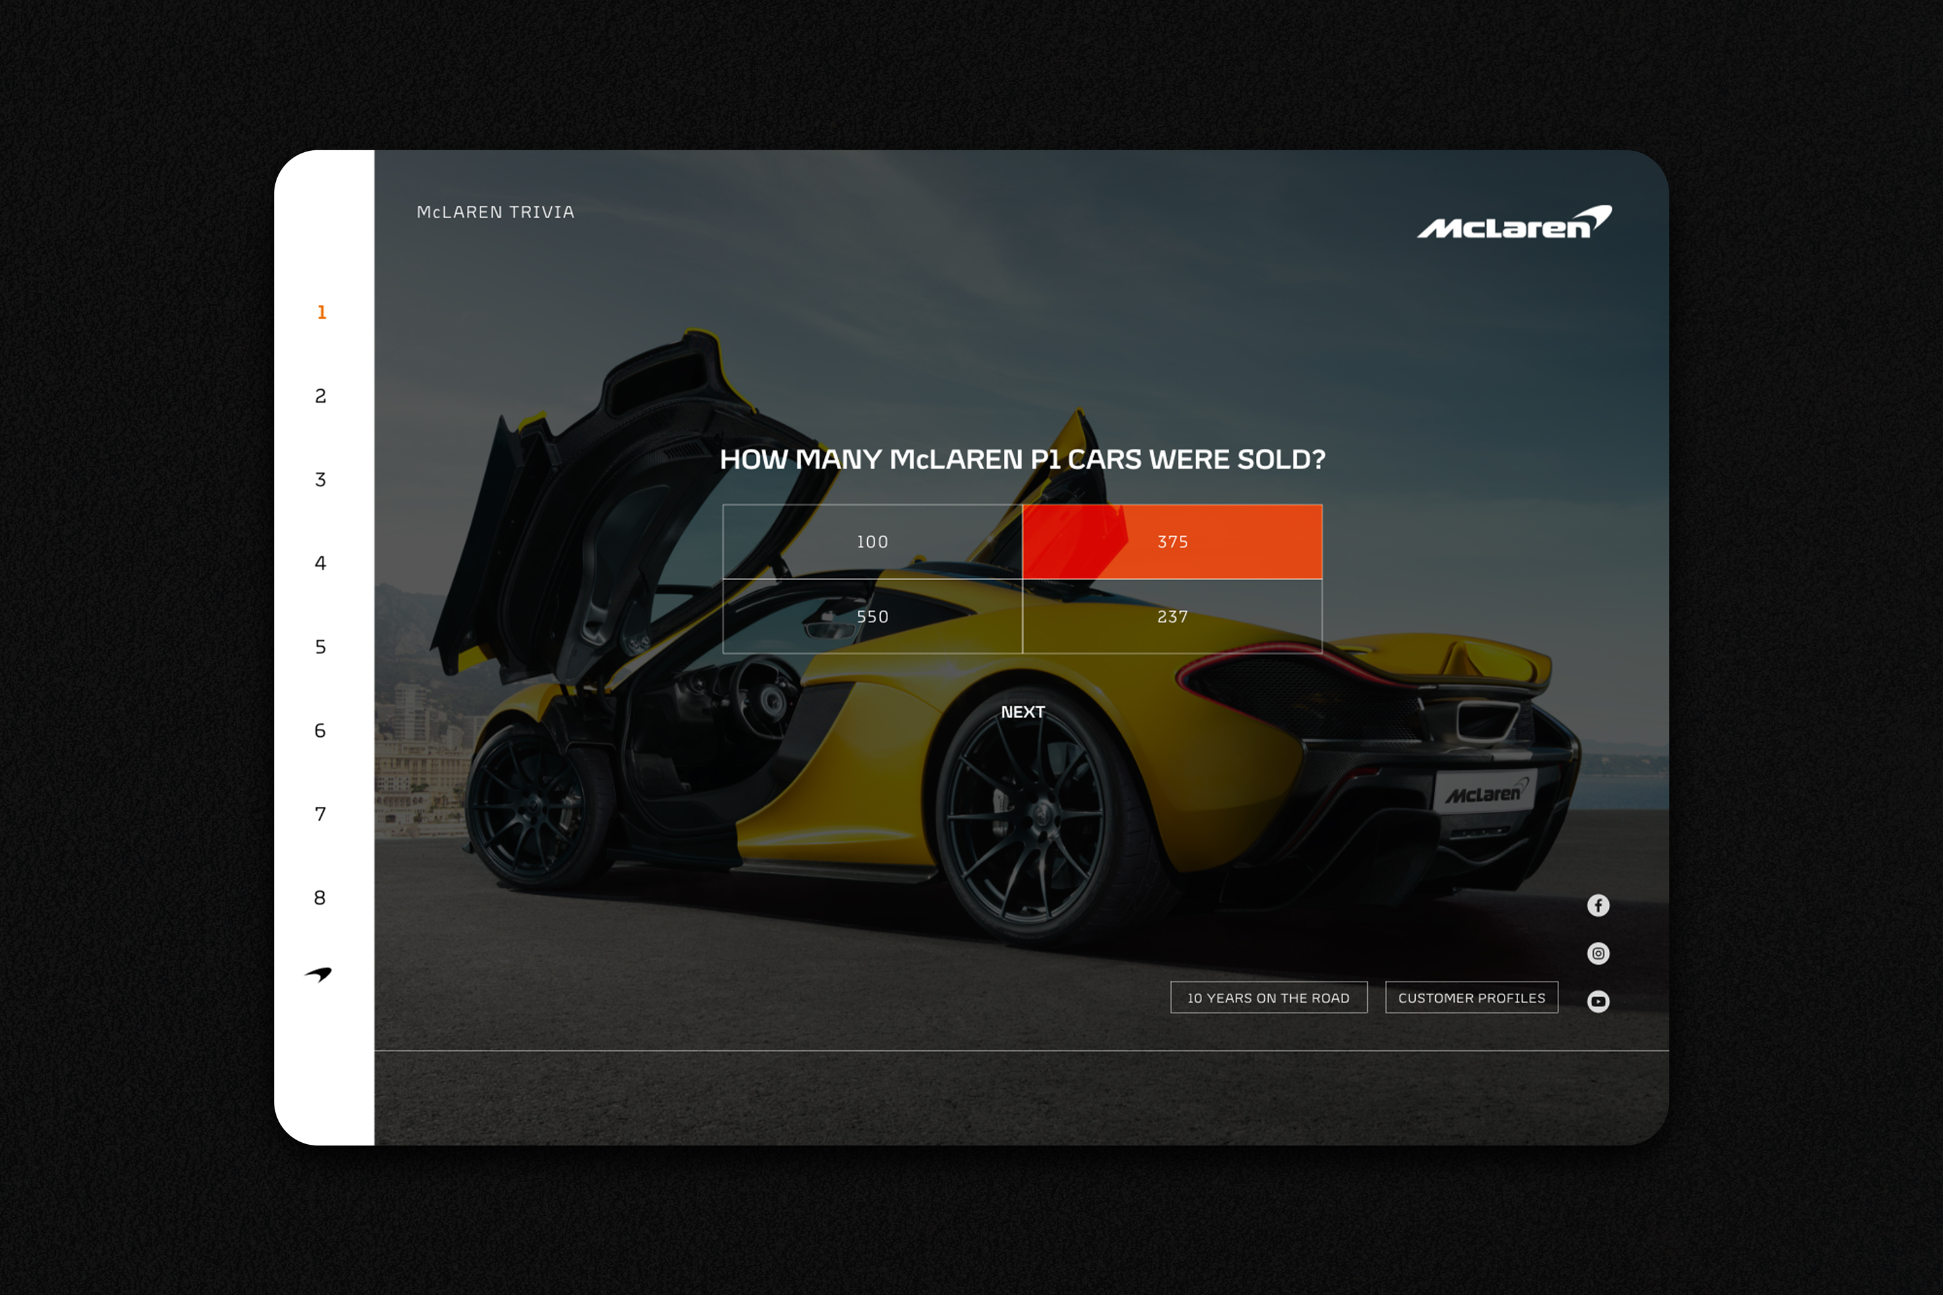Go to question 1 in sidebar

pyautogui.click(x=321, y=312)
